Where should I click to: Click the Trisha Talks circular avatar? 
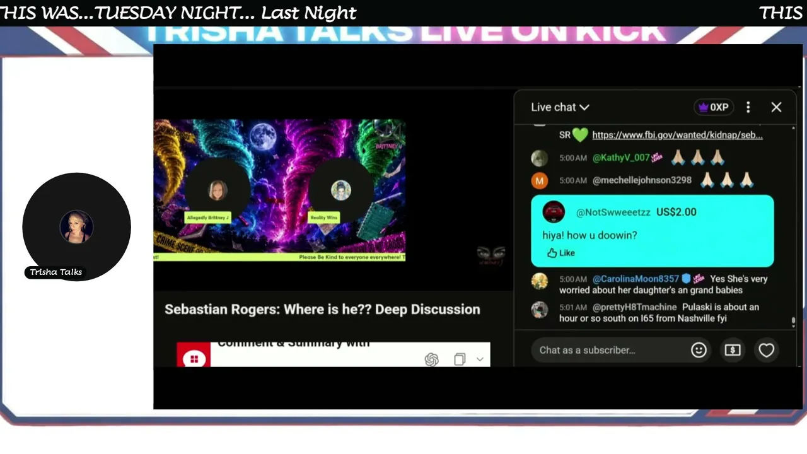(77, 227)
